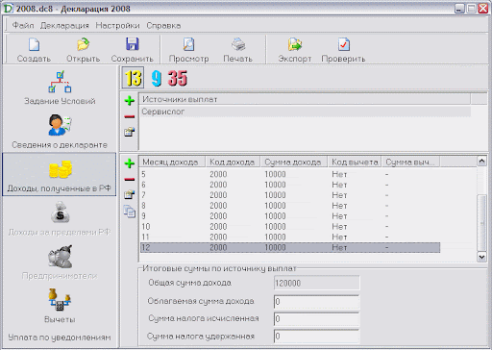Click the Сумма налога удержанная field
The image size is (492, 350).
tap(316, 337)
